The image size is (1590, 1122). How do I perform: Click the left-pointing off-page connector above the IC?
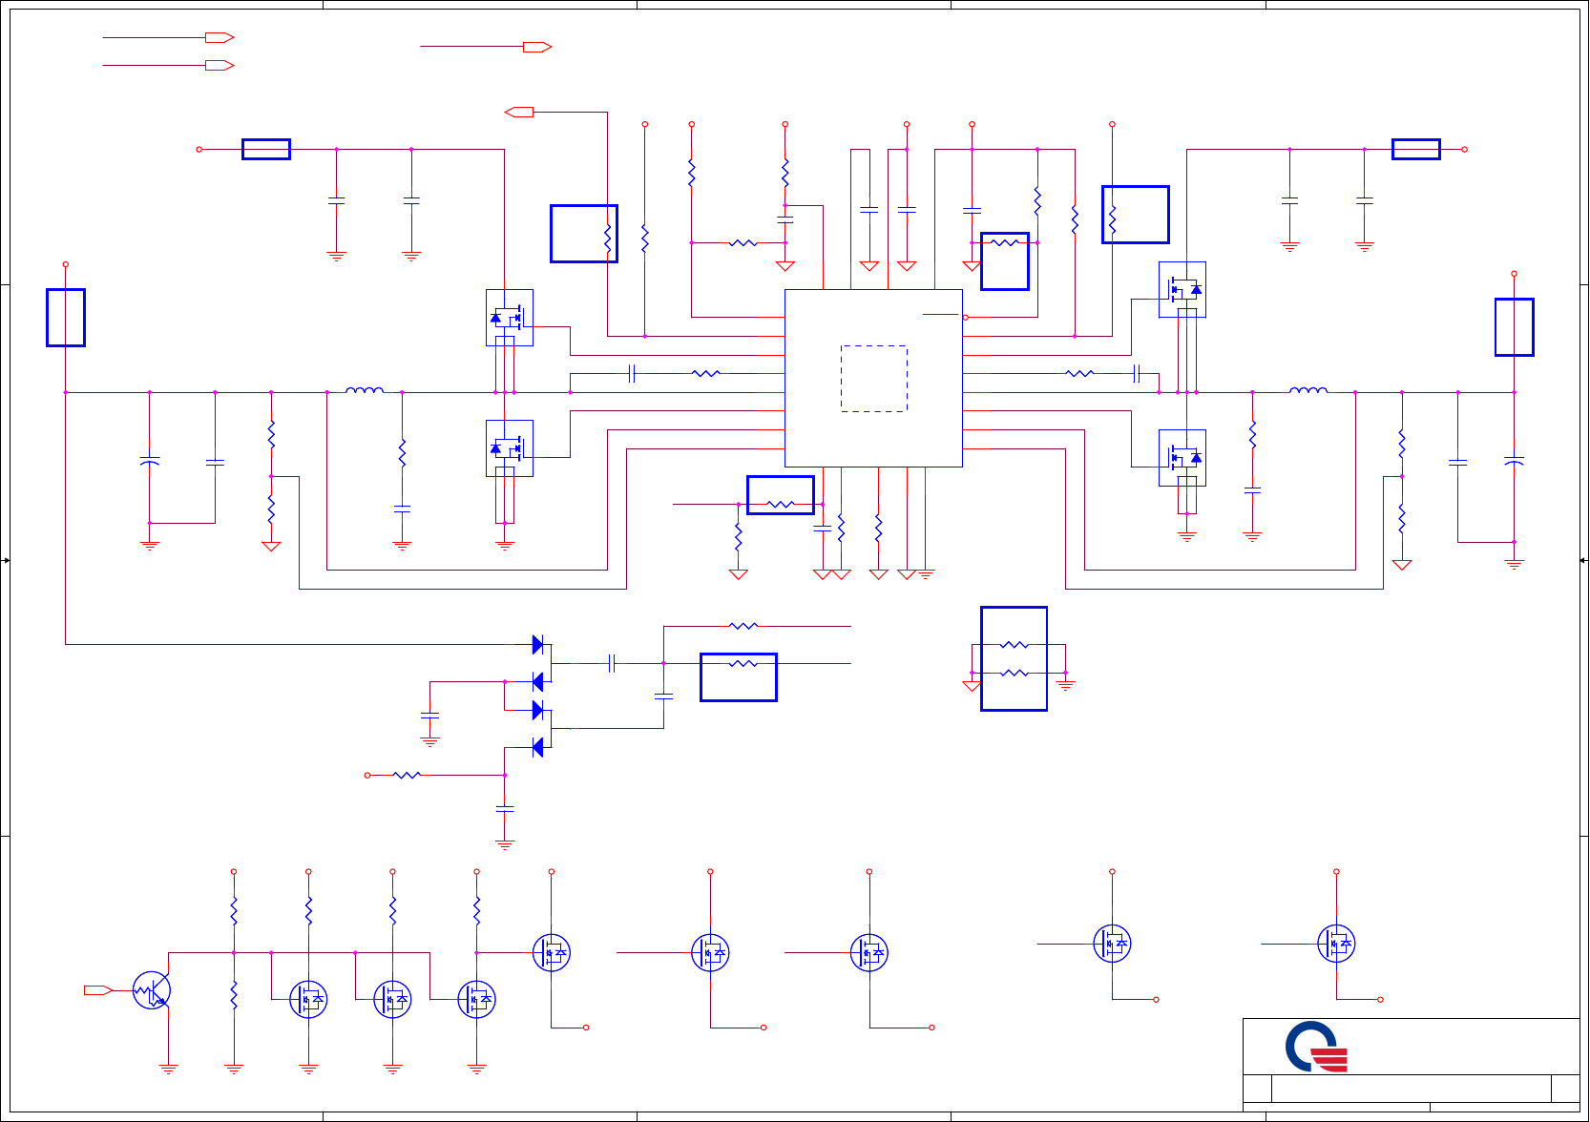(x=519, y=112)
